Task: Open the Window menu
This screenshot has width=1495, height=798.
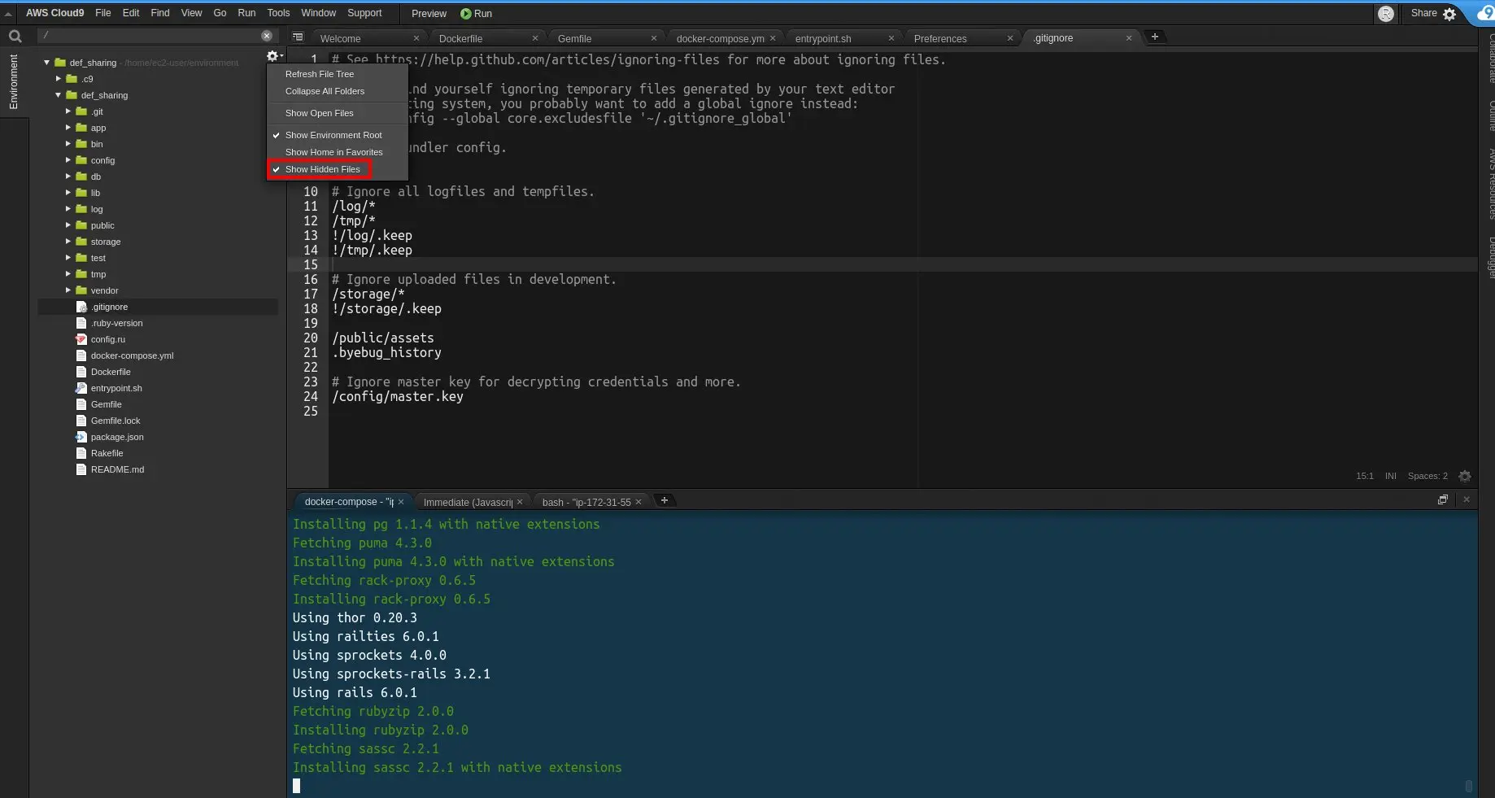Action: pyautogui.click(x=318, y=13)
